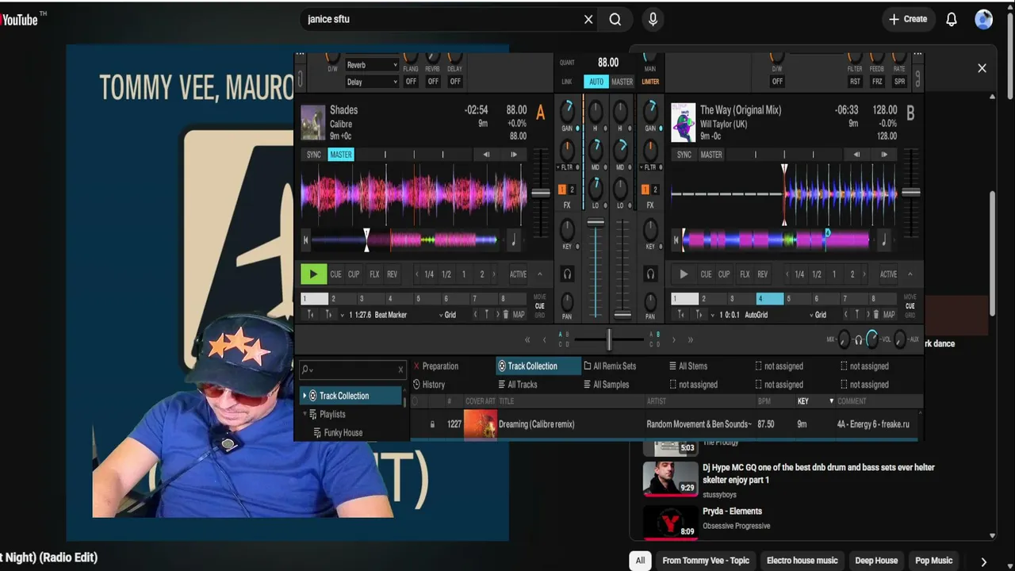
Task: Collapse deck A advanced panel chevron
Action: [540, 274]
